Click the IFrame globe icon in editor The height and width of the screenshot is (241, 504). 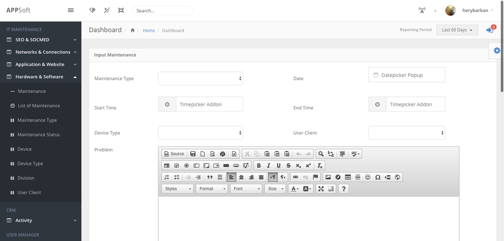397,177
